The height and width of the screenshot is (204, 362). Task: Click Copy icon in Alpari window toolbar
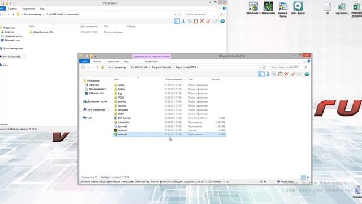point(274,74)
